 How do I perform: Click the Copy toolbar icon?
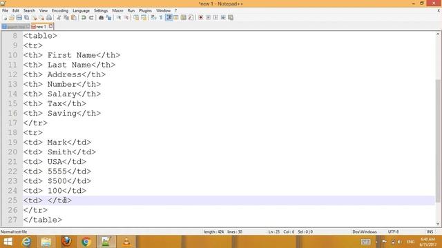pyautogui.click(x=66, y=17)
